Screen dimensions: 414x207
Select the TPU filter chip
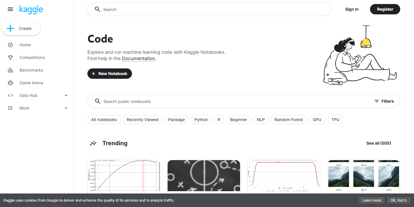335,120
